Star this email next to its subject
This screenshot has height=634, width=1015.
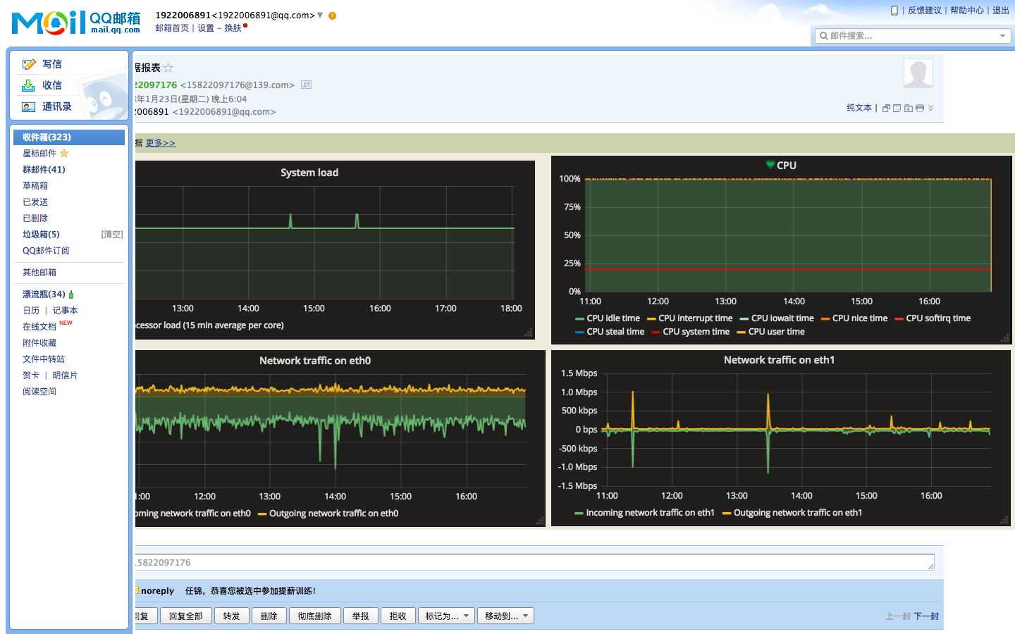coord(168,68)
